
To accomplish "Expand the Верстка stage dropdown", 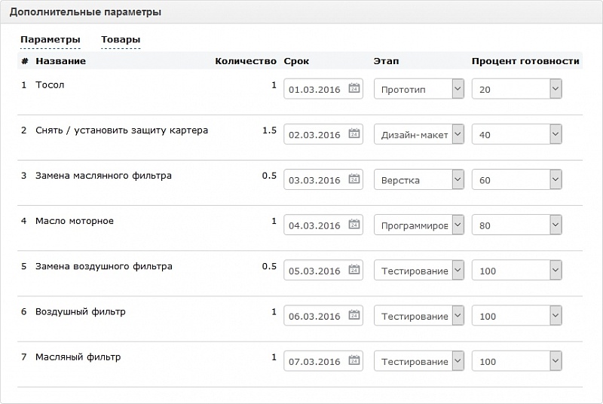I will tap(458, 179).
